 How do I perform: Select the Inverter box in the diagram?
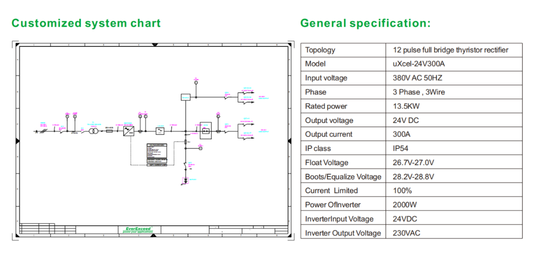click(x=185, y=97)
